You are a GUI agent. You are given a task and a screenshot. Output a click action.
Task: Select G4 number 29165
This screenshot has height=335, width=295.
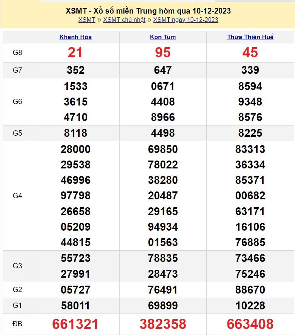pyautogui.click(x=163, y=211)
